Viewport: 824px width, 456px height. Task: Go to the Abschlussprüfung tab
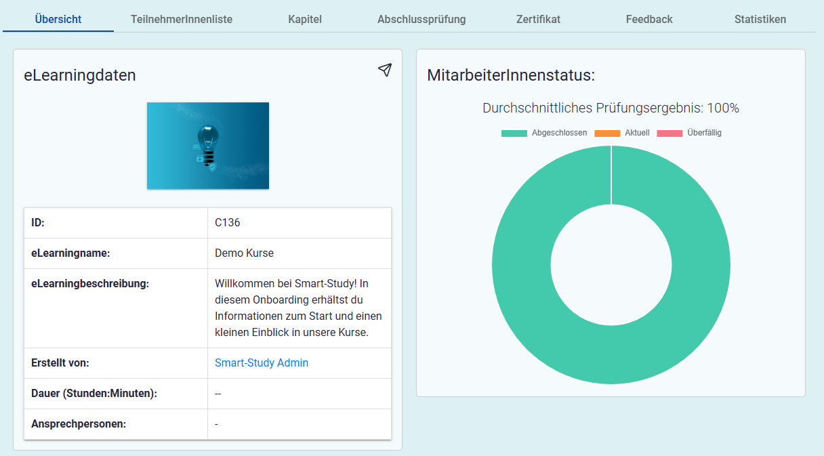[x=421, y=19]
